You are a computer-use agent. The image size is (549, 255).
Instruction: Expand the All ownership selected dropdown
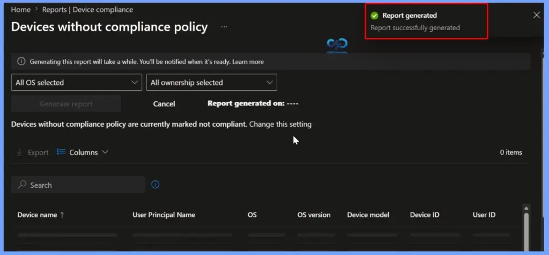pyautogui.click(x=211, y=83)
